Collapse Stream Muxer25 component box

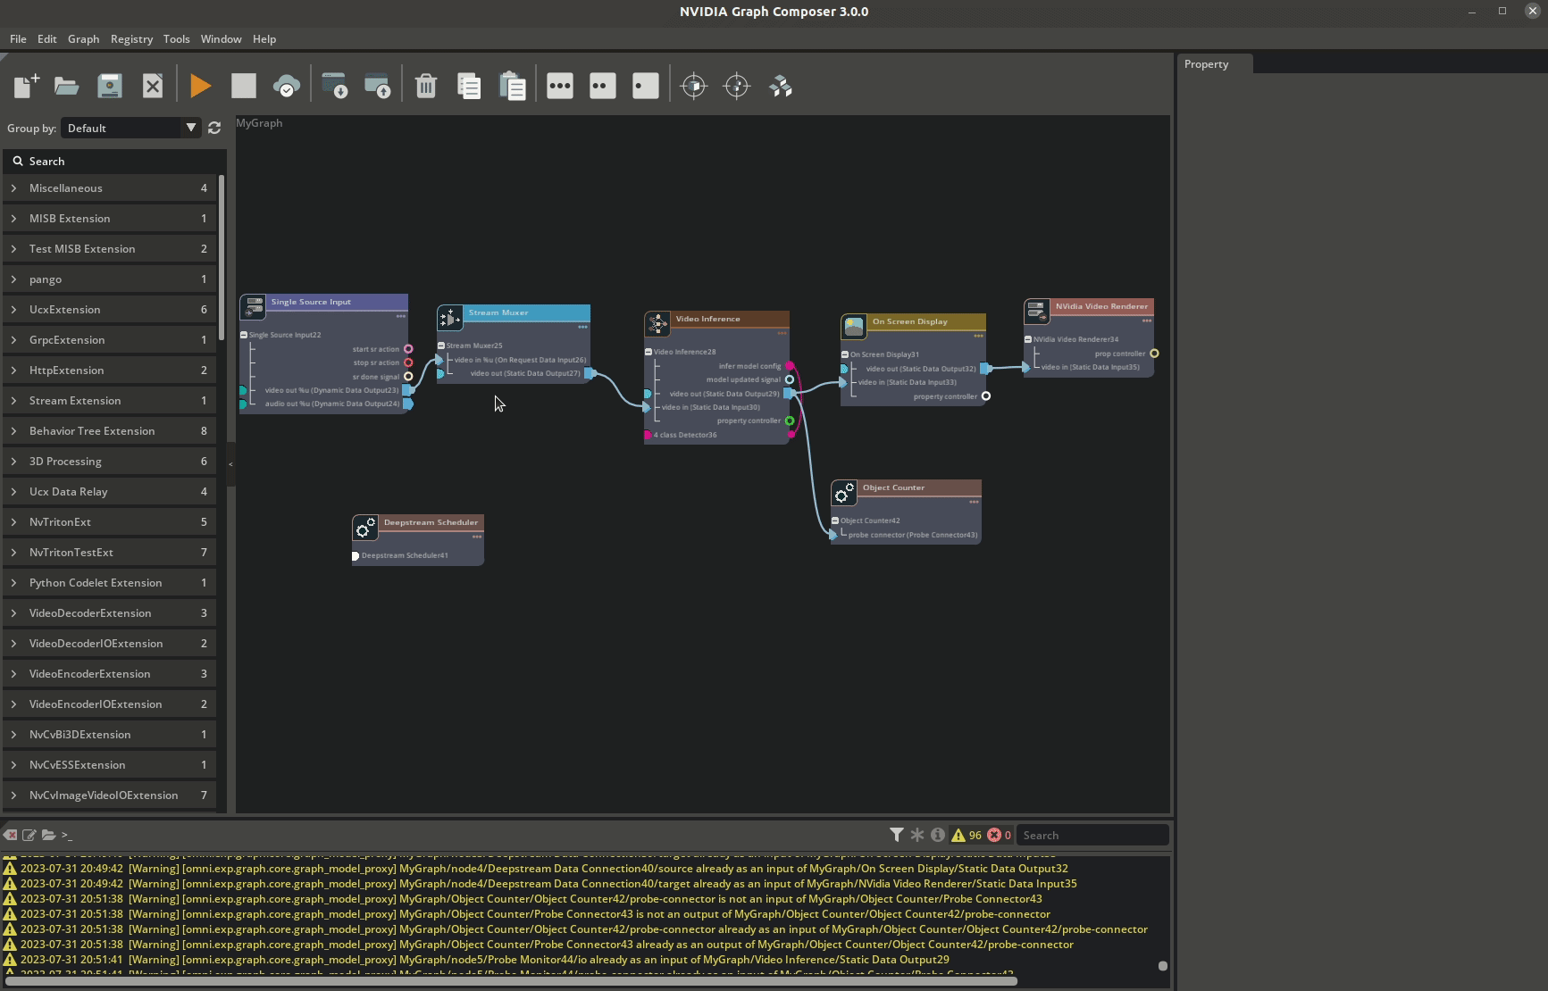[x=440, y=346]
